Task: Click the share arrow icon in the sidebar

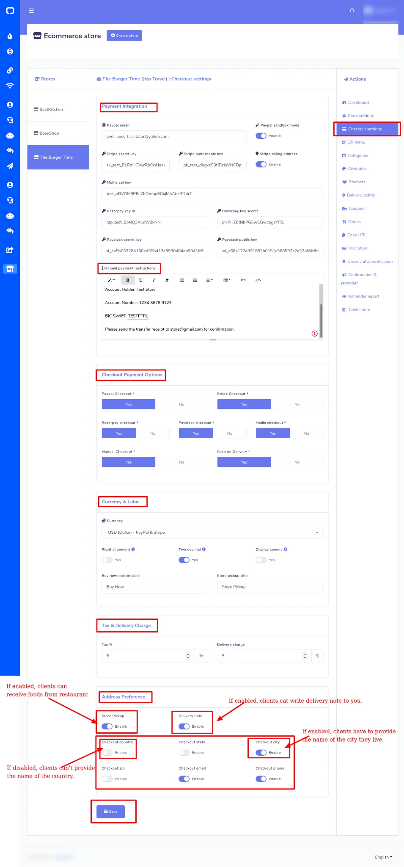Action: tap(10, 250)
